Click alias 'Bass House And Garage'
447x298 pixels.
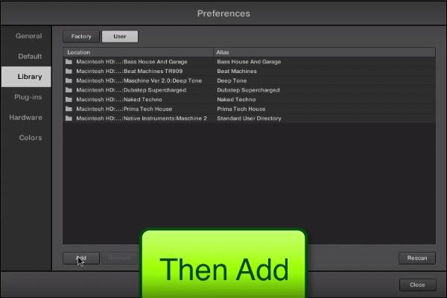pos(249,62)
